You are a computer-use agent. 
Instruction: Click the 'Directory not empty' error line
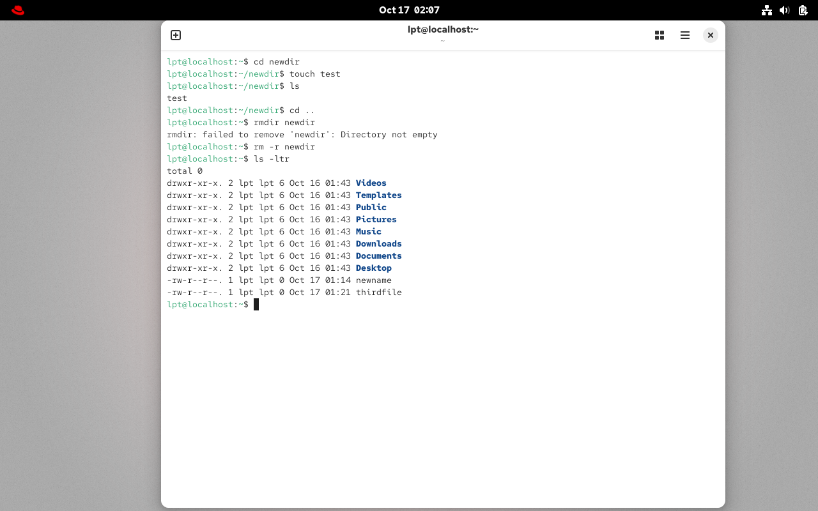pyautogui.click(x=302, y=135)
